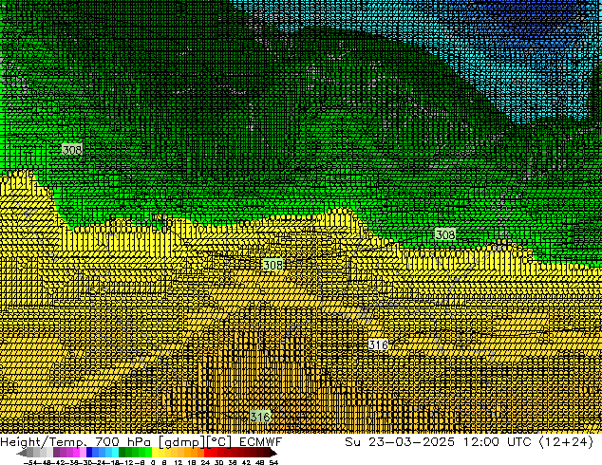The image size is (602, 465).
Task: Click the white-boxed 316 contour label
Action: [x=378, y=344]
